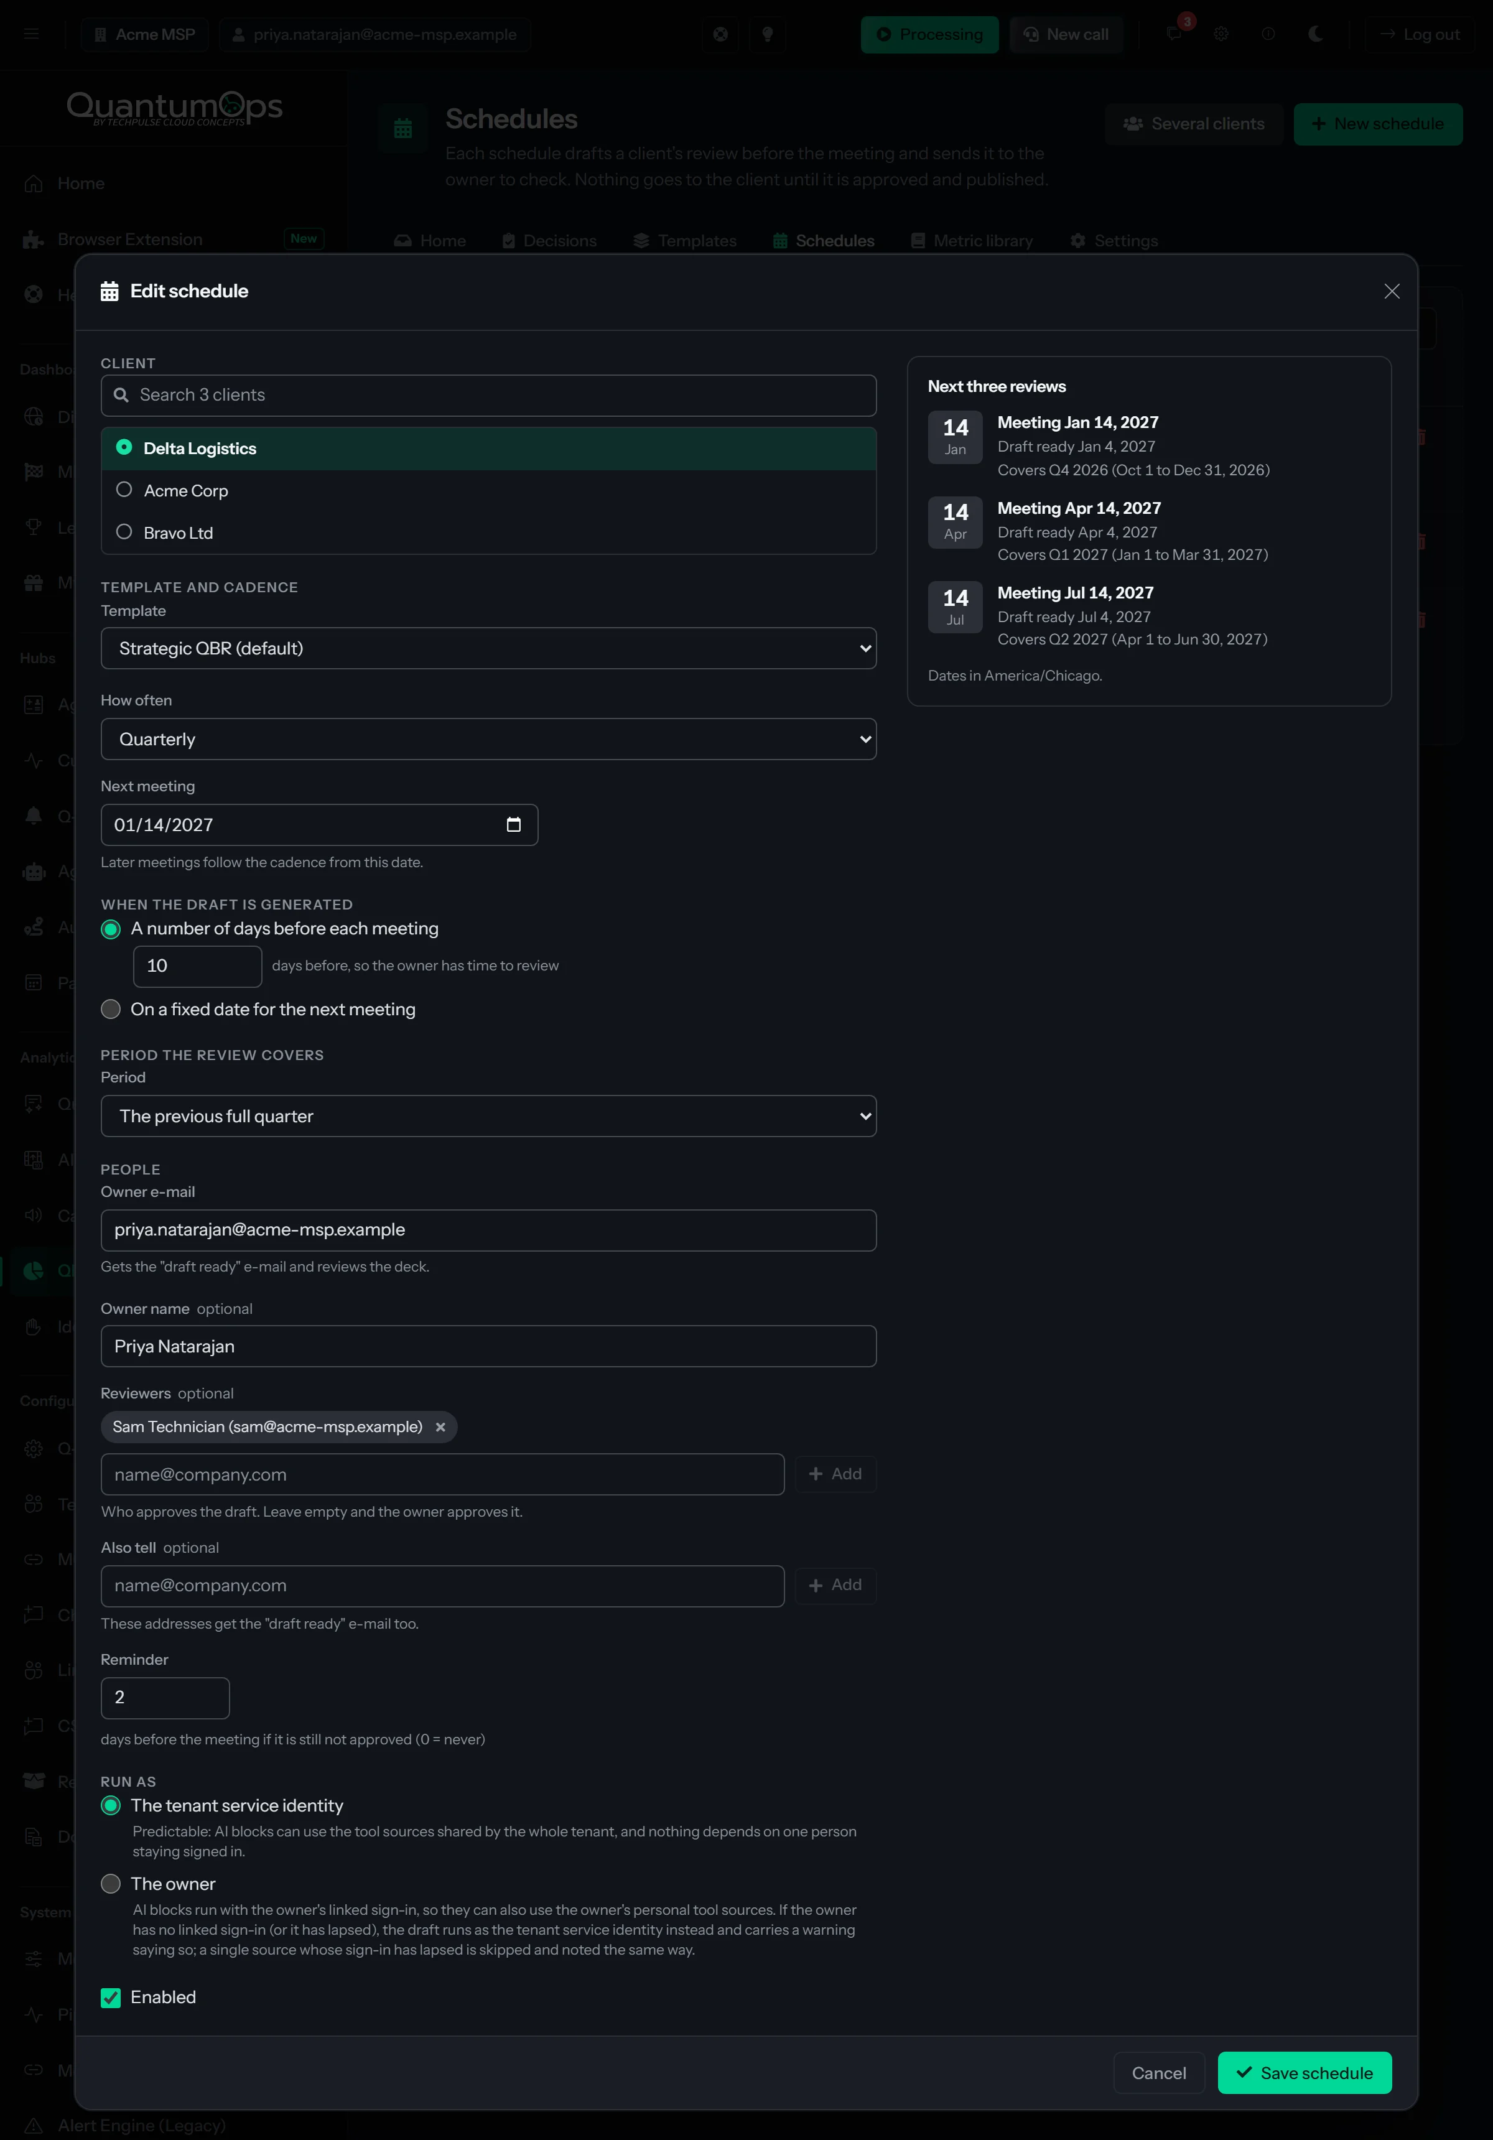Click the Cancel button
1493x2140 pixels.
[1158, 2073]
